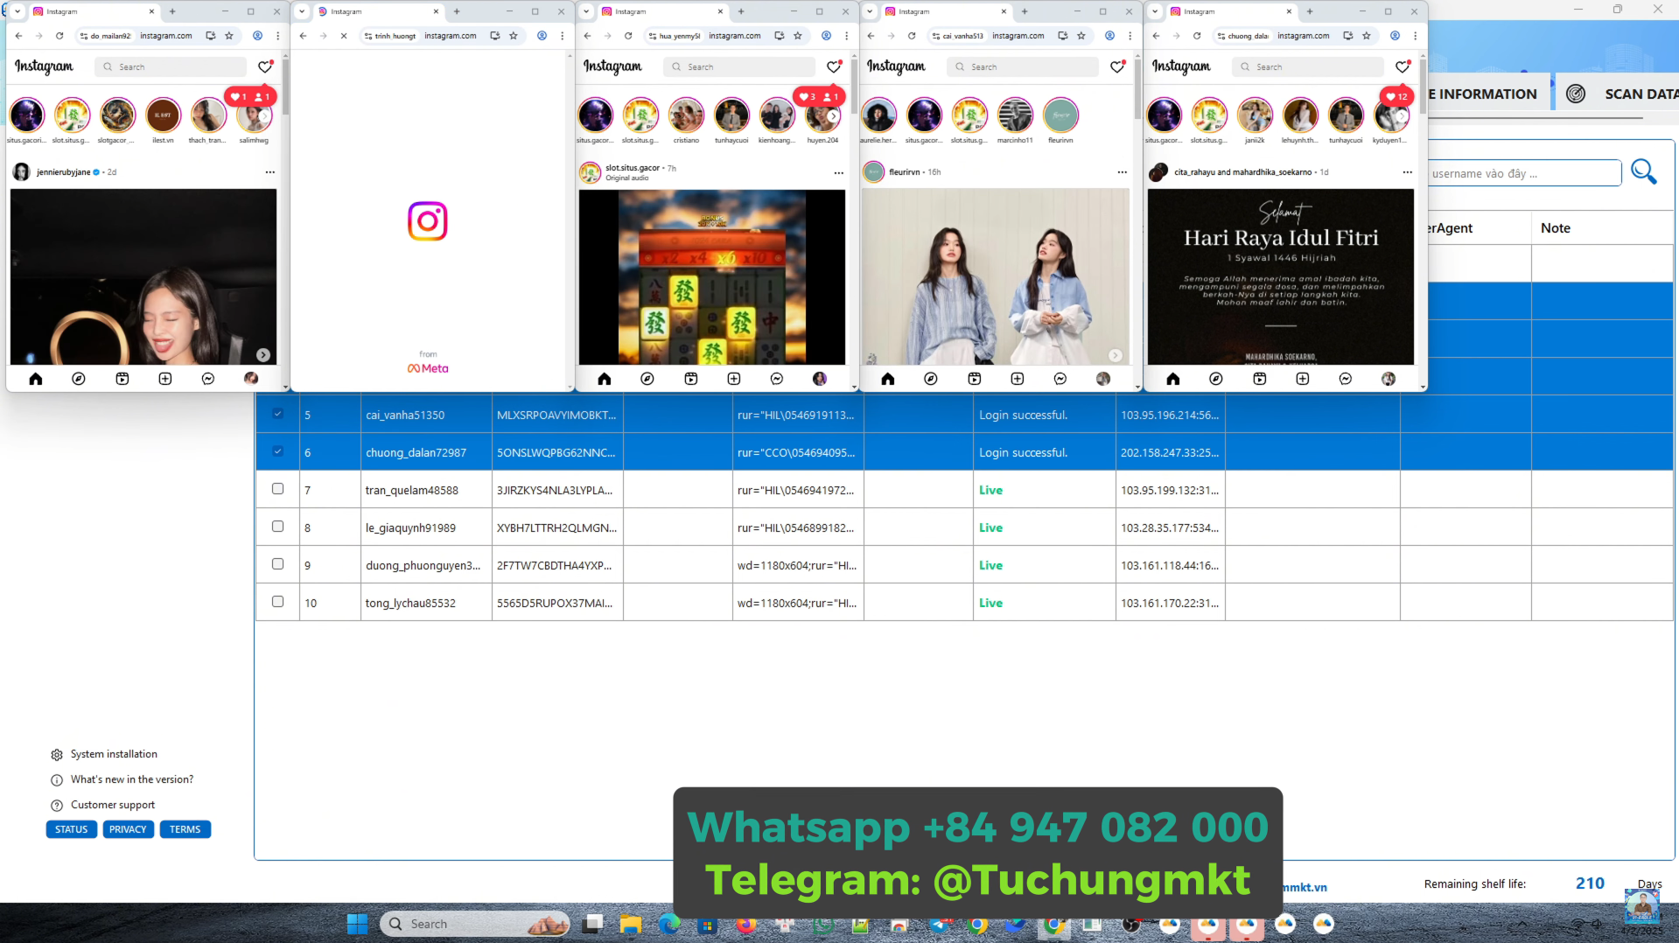Create new post in cai_vanha Instagram window
This screenshot has width=1679, height=943.
(x=1018, y=379)
